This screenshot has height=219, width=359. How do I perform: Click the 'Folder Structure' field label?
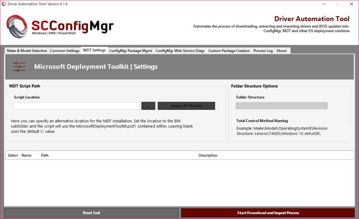pyautogui.click(x=250, y=97)
